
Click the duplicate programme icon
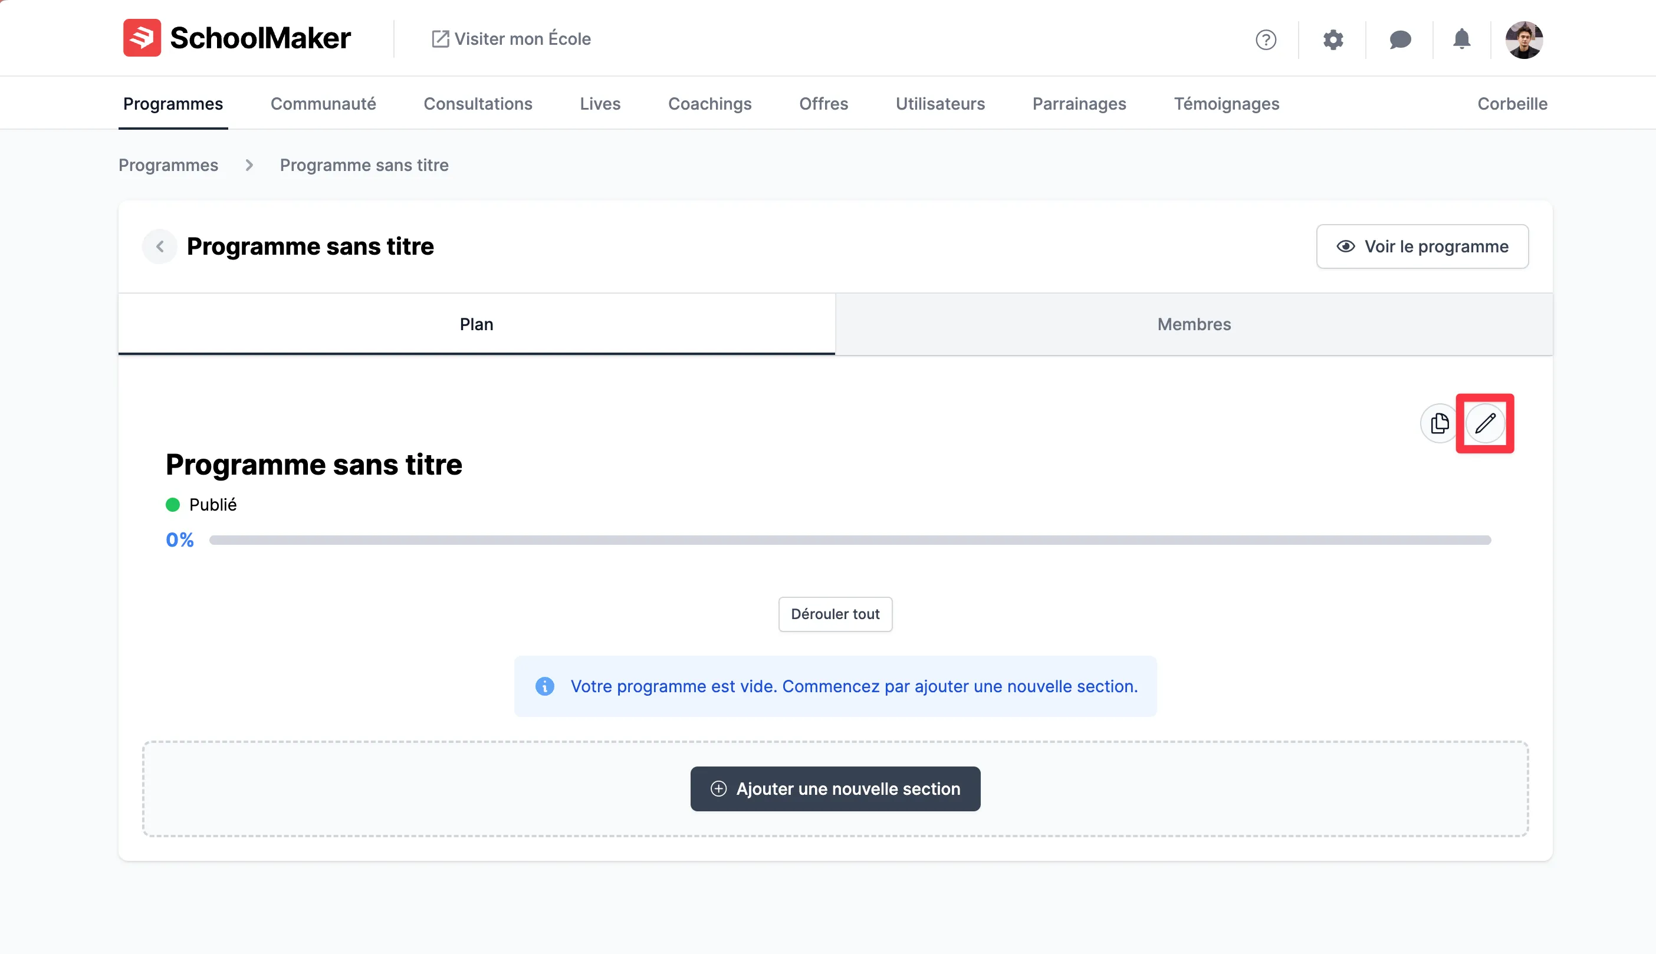1439,423
